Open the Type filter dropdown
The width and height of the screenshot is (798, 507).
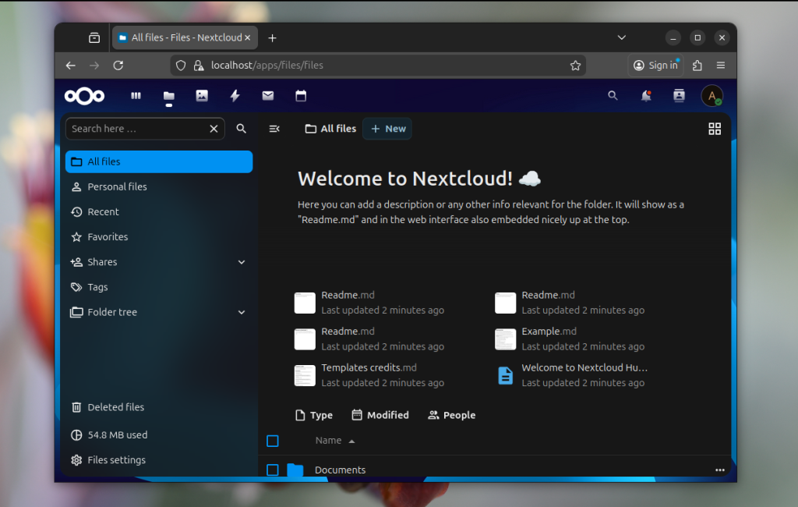click(x=314, y=415)
